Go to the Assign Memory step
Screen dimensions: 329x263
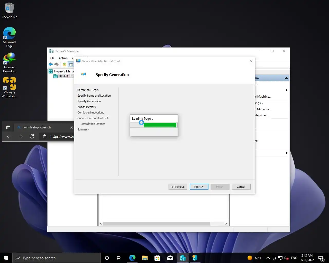(x=87, y=107)
